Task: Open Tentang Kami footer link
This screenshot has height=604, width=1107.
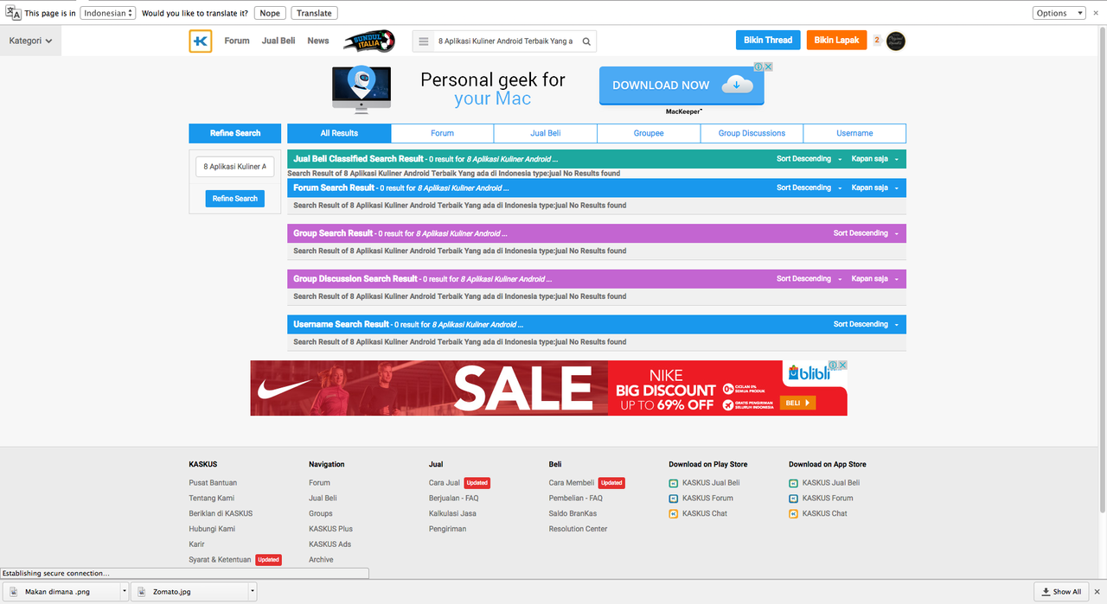Action: pos(212,499)
